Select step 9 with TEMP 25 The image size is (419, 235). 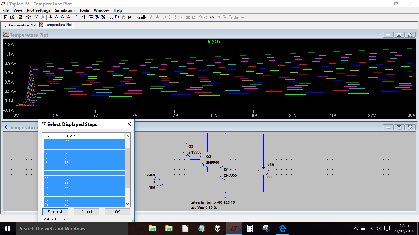84,168
